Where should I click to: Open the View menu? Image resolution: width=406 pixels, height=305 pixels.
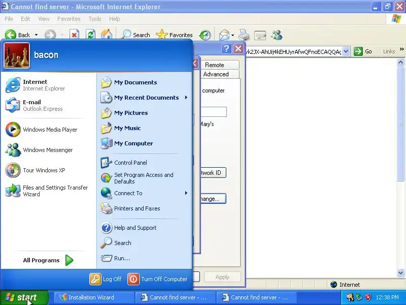(x=44, y=19)
